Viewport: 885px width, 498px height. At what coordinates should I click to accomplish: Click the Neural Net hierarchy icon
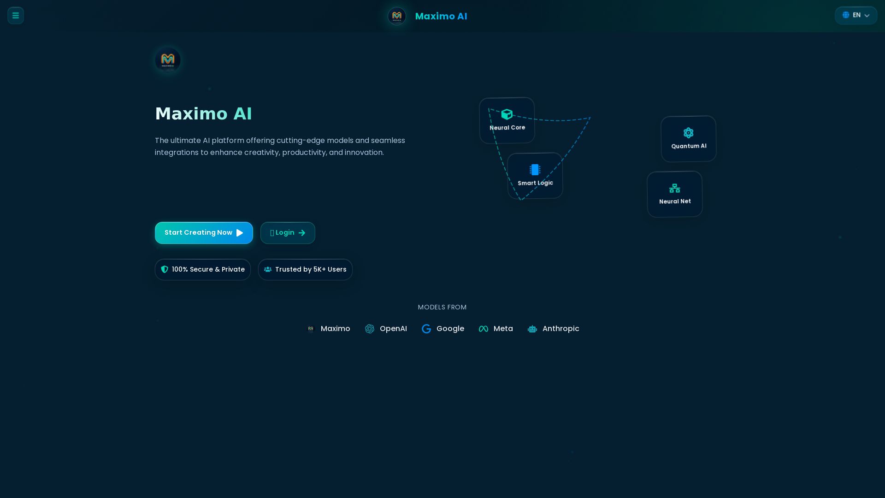click(674, 188)
